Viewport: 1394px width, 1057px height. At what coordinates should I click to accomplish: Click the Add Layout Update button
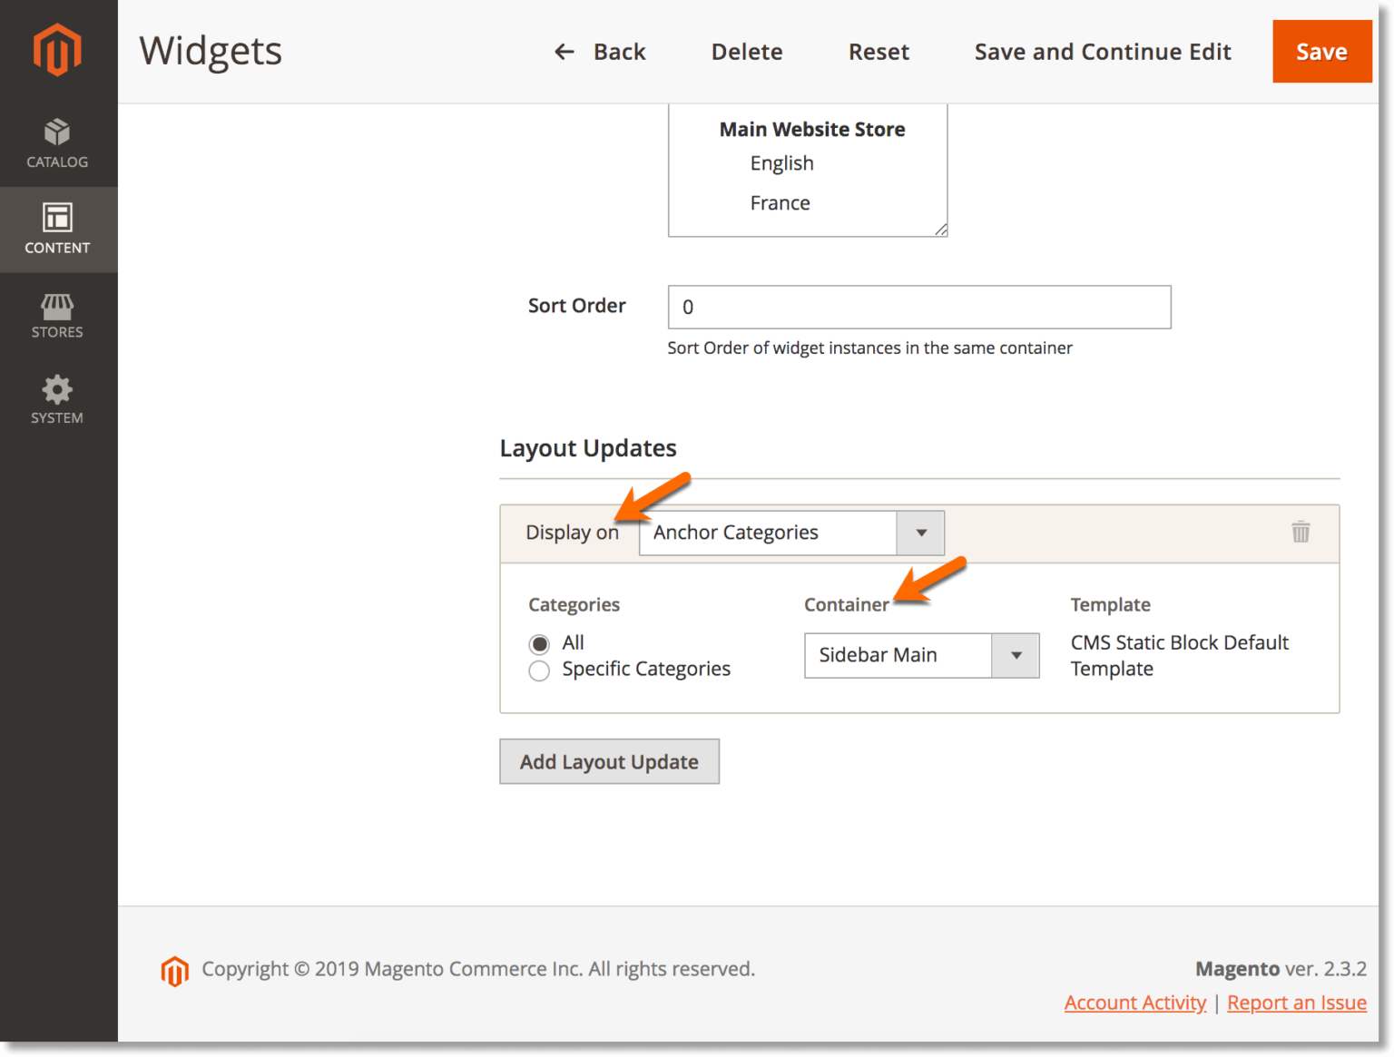609,761
